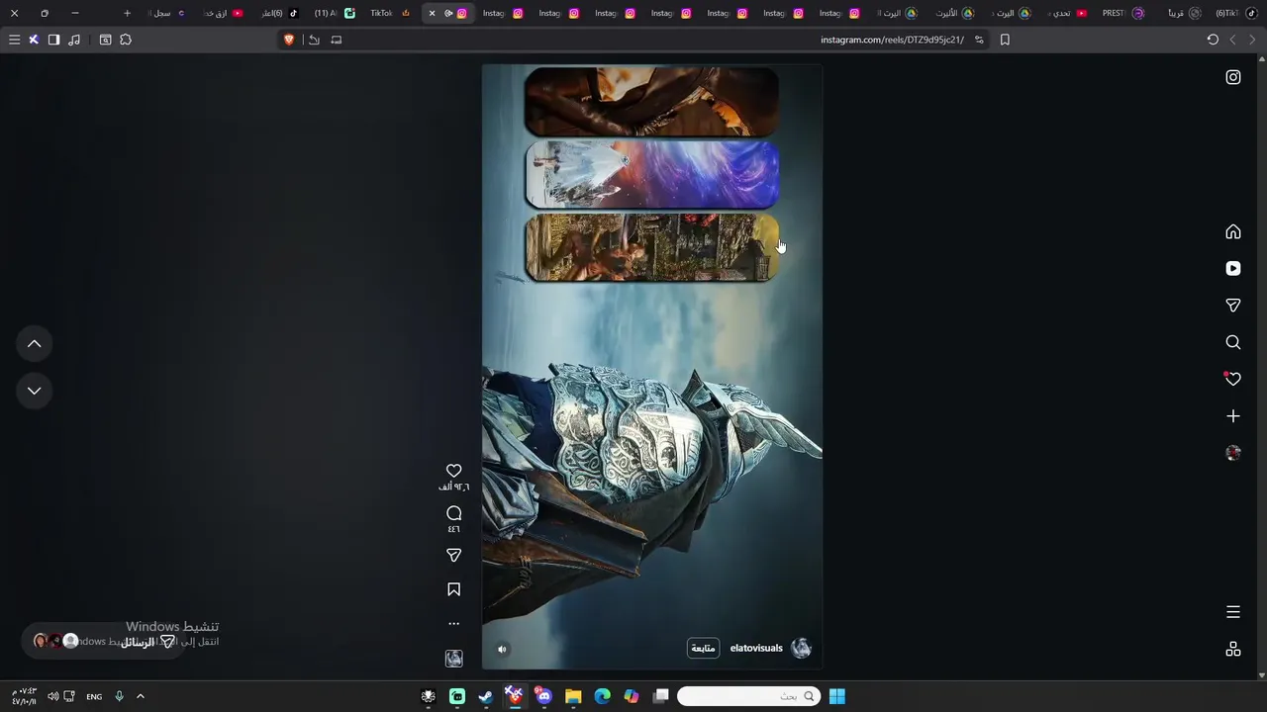
Task: Reload the page with the circular arrow
Action: 1213,40
